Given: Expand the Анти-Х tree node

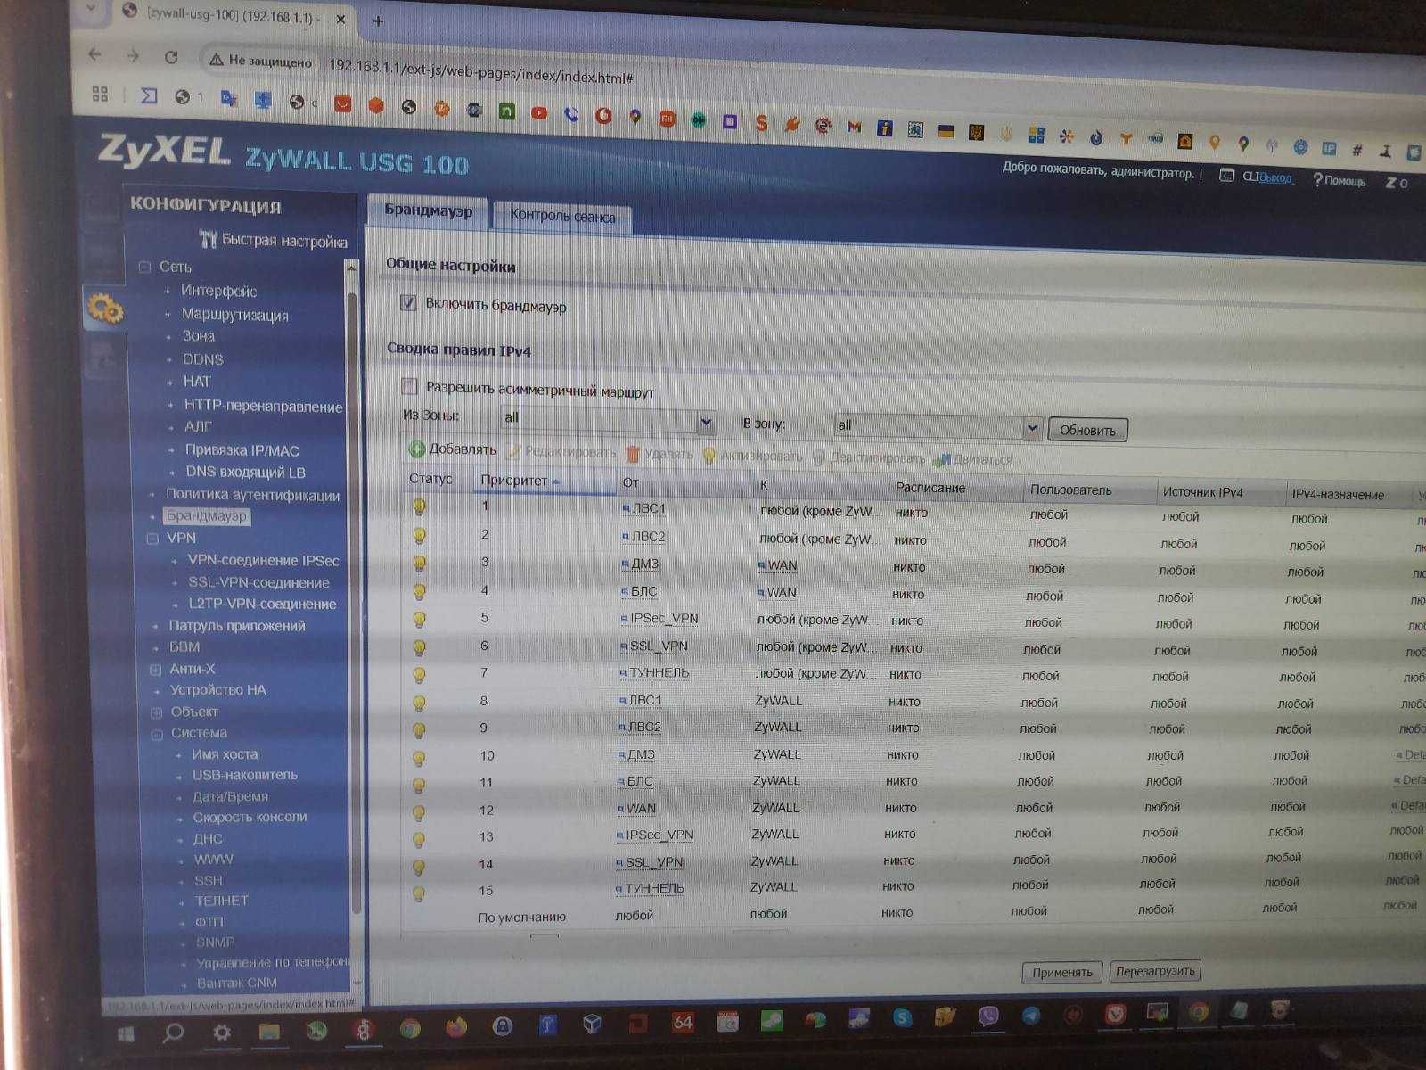Looking at the screenshot, I should [x=155, y=669].
